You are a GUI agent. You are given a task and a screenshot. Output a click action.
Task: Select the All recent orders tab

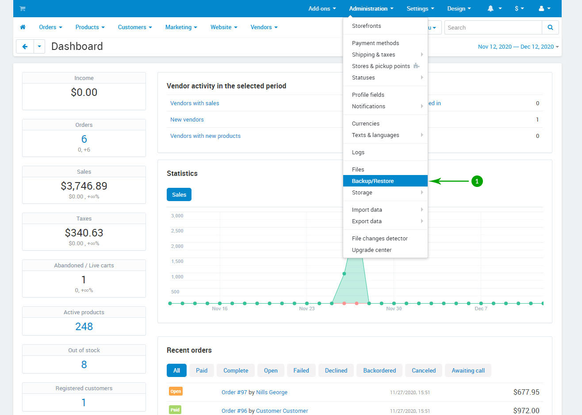(x=176, y=370)
